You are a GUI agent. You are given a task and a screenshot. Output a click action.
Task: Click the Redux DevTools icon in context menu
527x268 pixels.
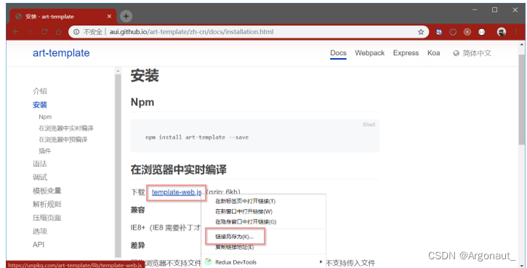pyautogui.click(x=209, y=261)
